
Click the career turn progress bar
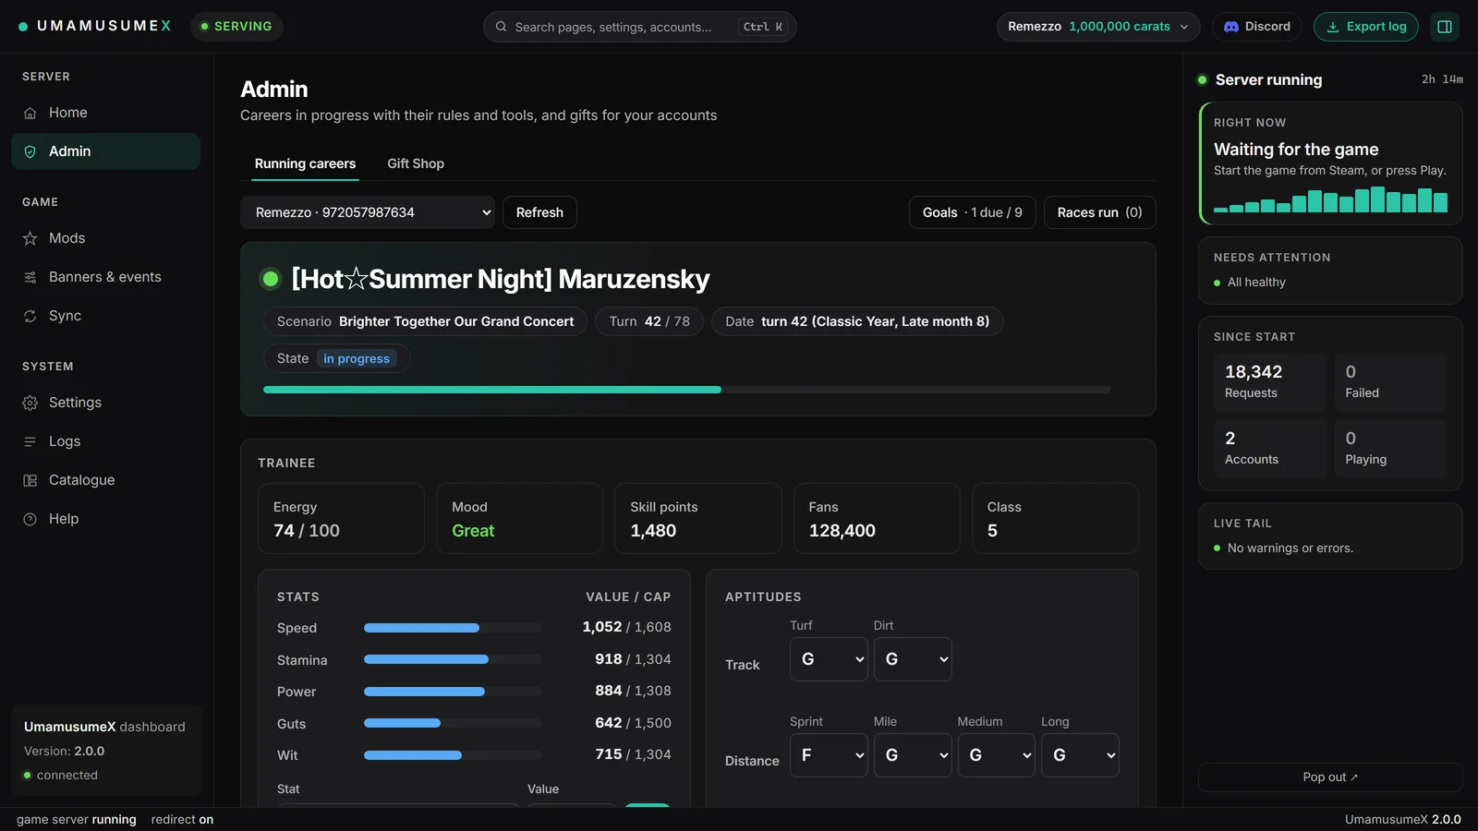tap(687, 390)
